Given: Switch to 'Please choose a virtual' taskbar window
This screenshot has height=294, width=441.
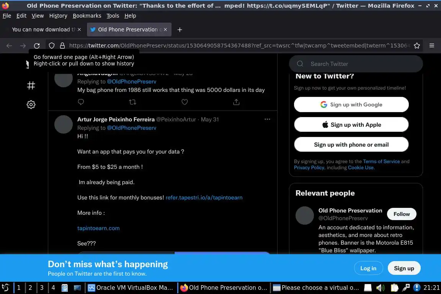Looking at the screenshot, I should click(316, 287).
